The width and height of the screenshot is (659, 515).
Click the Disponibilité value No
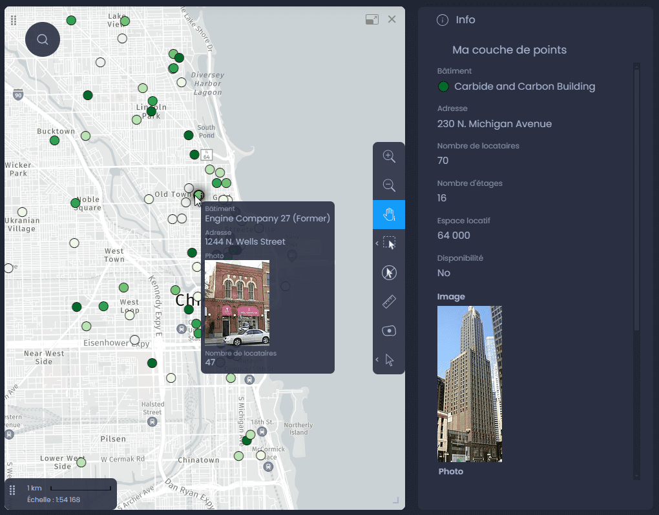(443, 273)
